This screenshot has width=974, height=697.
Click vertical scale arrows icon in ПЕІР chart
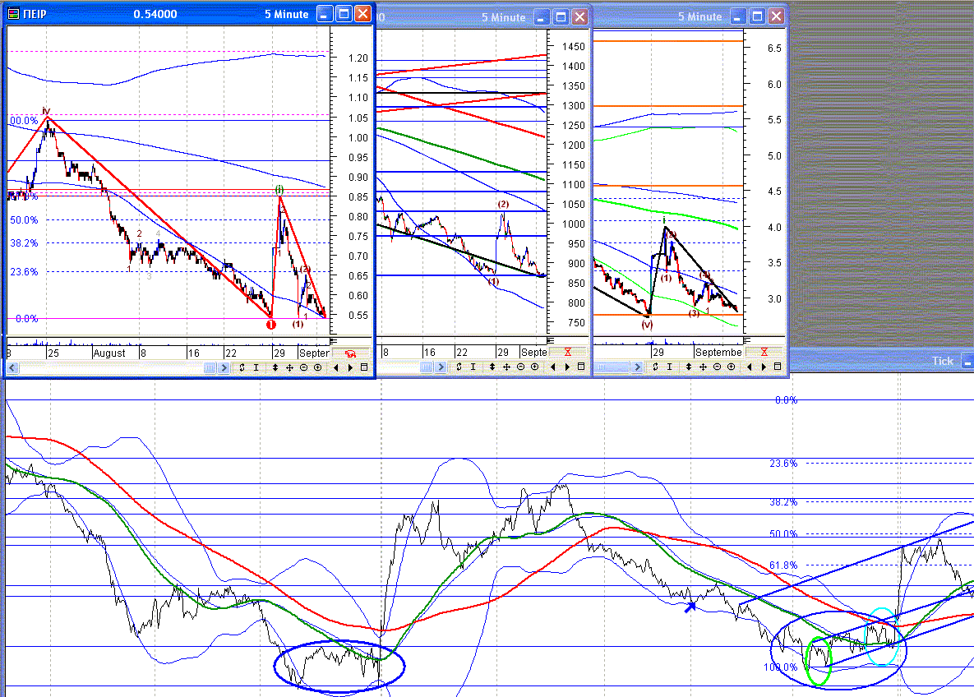[x=275, y=367]
